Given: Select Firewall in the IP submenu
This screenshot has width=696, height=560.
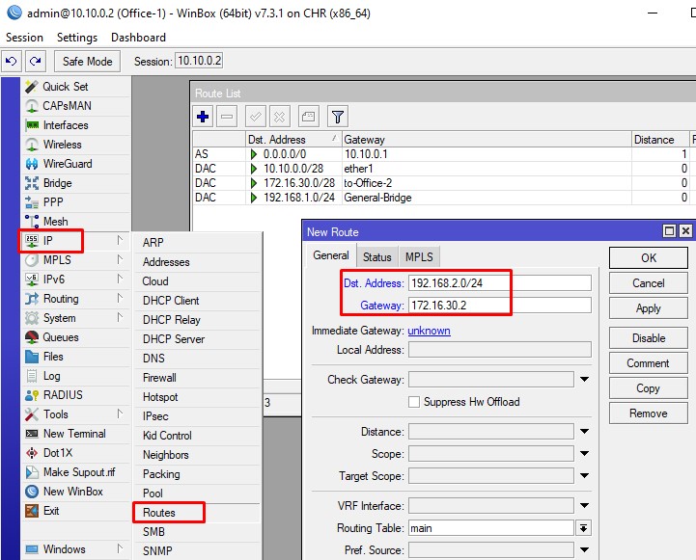Looking at the screenshot, I should click(x=197, y=378).
